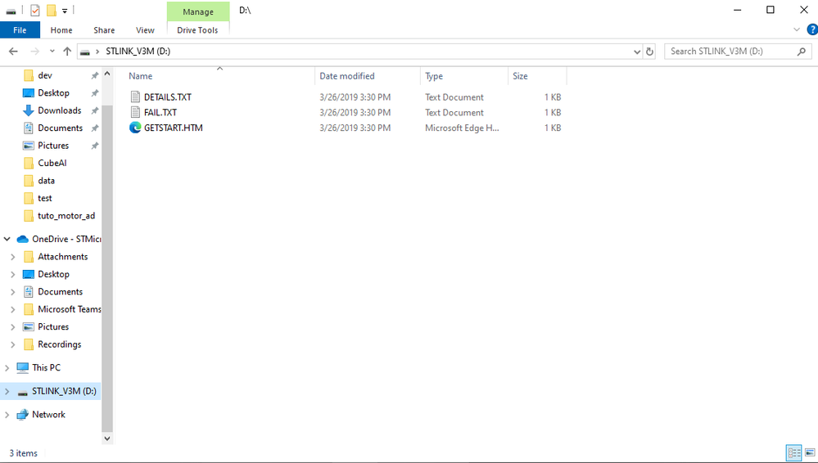Select Network in navigation pane
Image resolution: width=818 pixels, height=463 pixels.
(x=48, y=415)
